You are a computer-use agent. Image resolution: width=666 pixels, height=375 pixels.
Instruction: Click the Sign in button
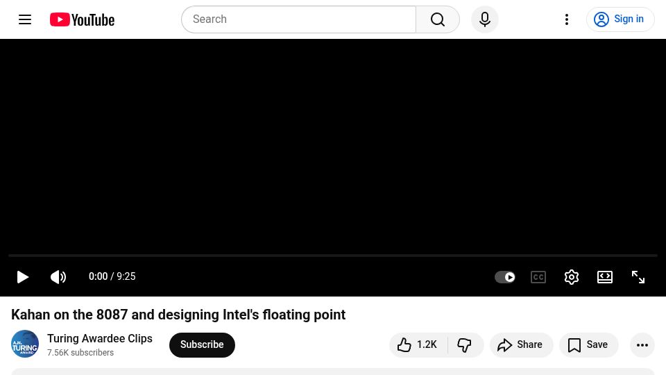pyautogui.click(x=620, y=19)
